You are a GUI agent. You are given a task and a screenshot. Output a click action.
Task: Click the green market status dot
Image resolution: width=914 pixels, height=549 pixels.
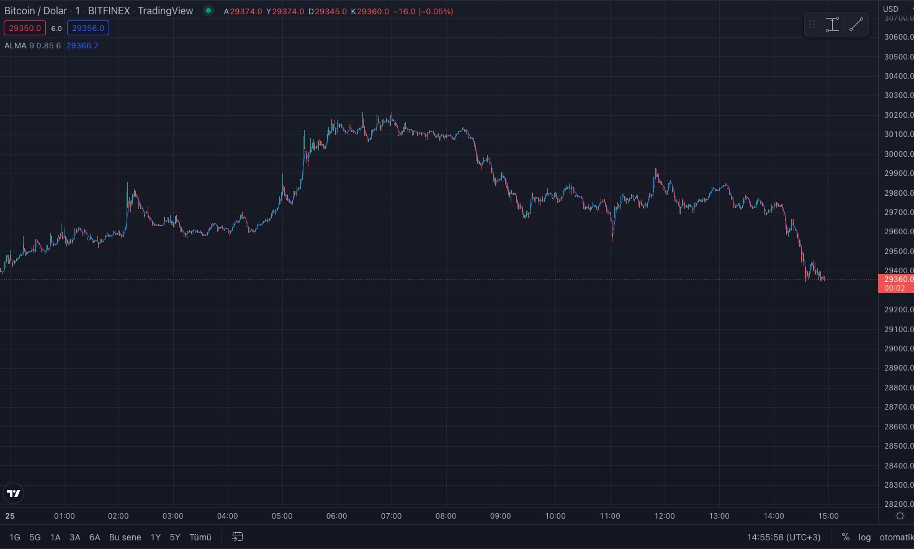pyautogui.click(x=208, y=11)
